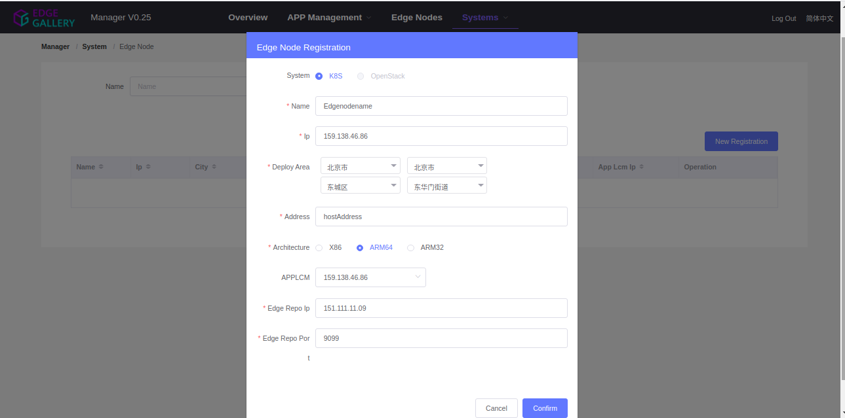Go to the Overview tab

pos(248,18)
